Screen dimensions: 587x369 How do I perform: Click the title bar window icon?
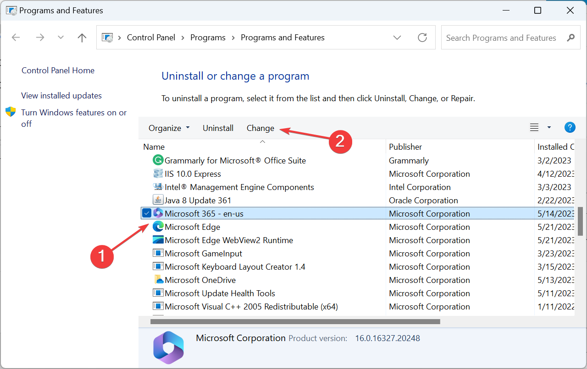(11, 10)
